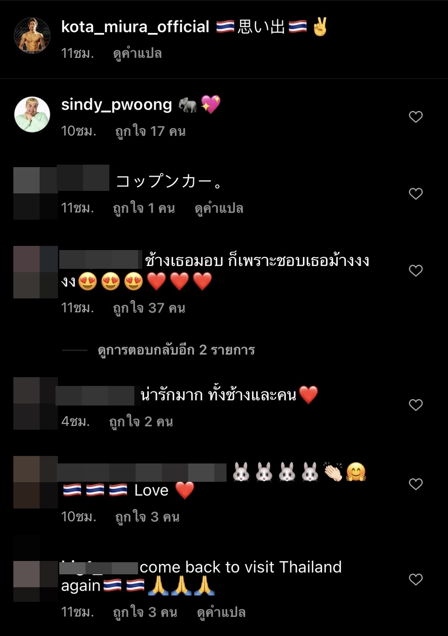
Task: Like the come back to visit Thailand comment
Action: [x=415, y=579]
